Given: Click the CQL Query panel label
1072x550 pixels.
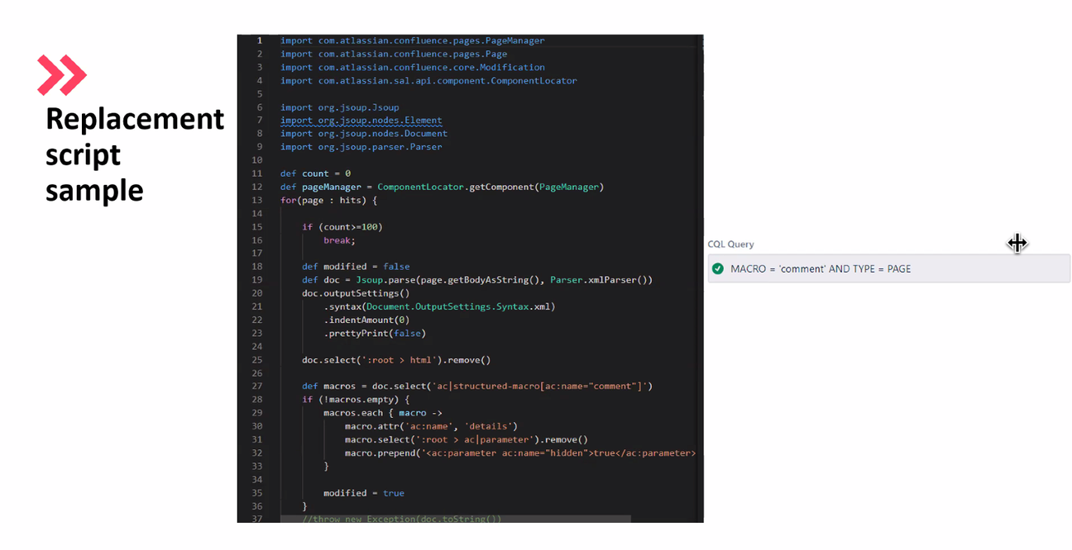Looking at the screenshot, I should pos(730,244).
